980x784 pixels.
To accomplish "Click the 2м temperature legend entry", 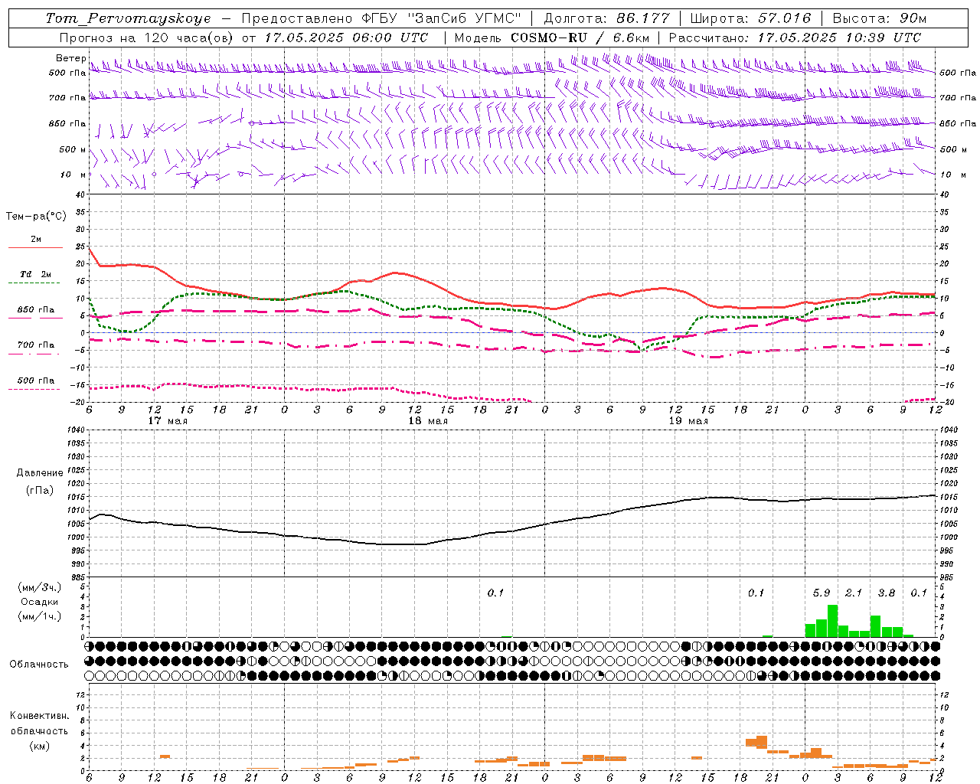I will tap(36, 239).
